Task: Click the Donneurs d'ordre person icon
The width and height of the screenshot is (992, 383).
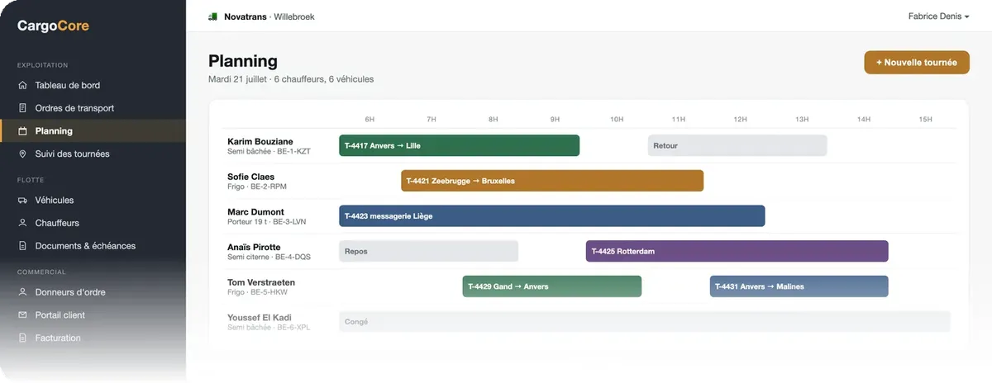Action: coord(22,292)
